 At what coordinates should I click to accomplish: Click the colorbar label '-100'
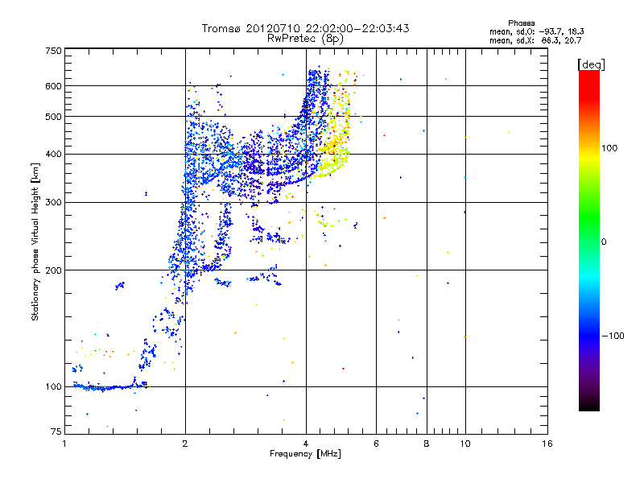click(613, 336)
